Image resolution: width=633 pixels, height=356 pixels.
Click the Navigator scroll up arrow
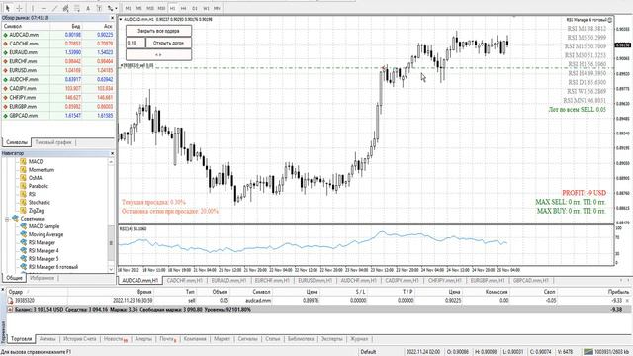click(x=111, y=161)
